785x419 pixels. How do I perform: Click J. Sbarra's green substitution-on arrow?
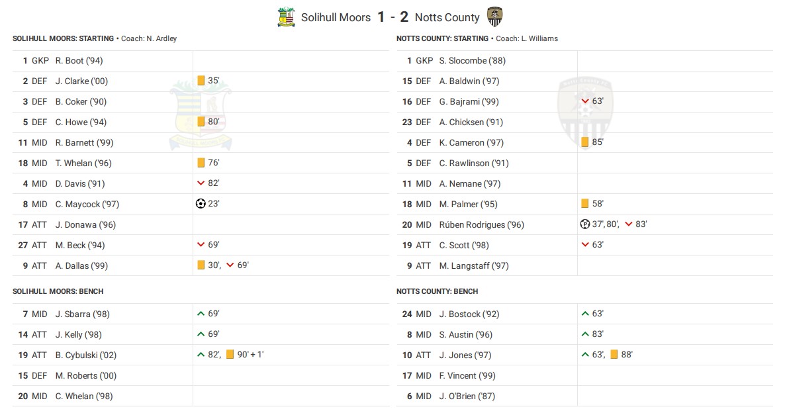201,314
